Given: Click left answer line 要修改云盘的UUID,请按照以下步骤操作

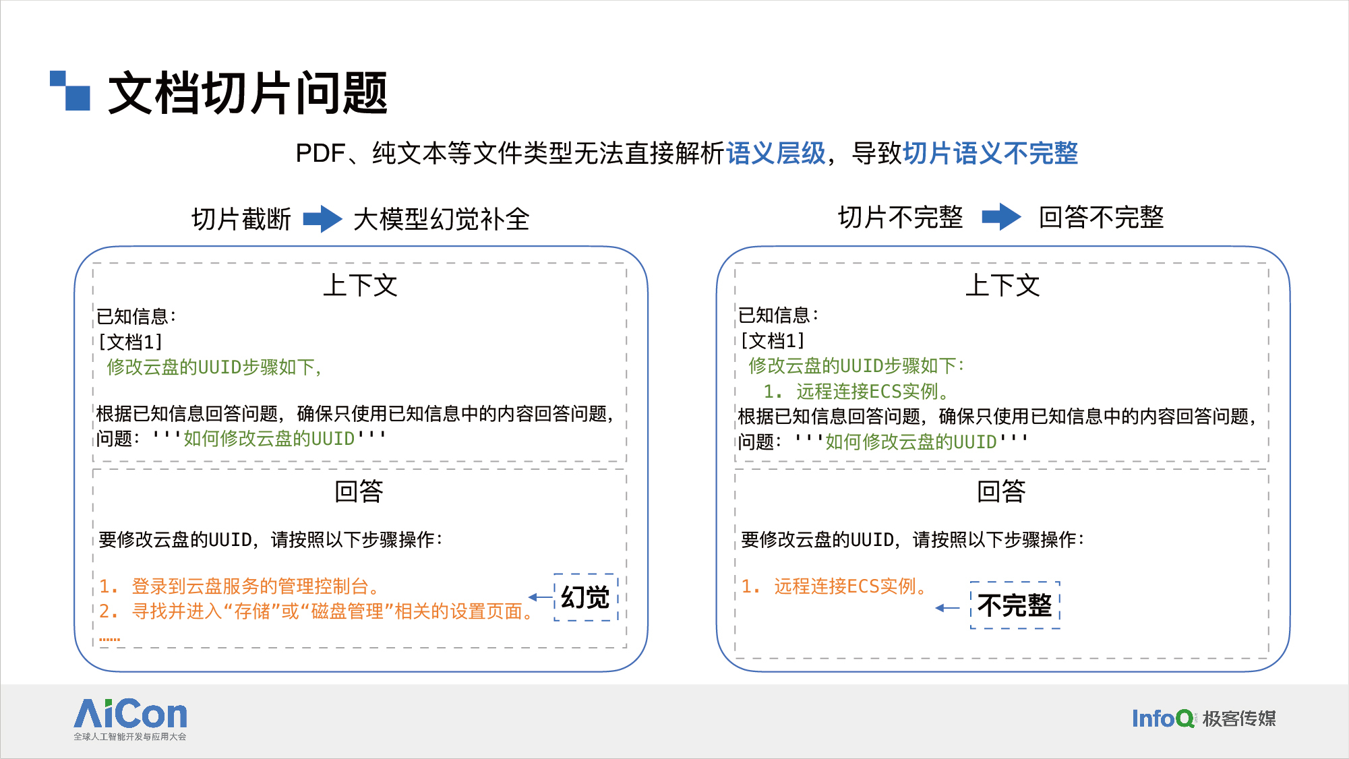Looking at the screenshot, I should pyautogui.click(x=270, y=540).
